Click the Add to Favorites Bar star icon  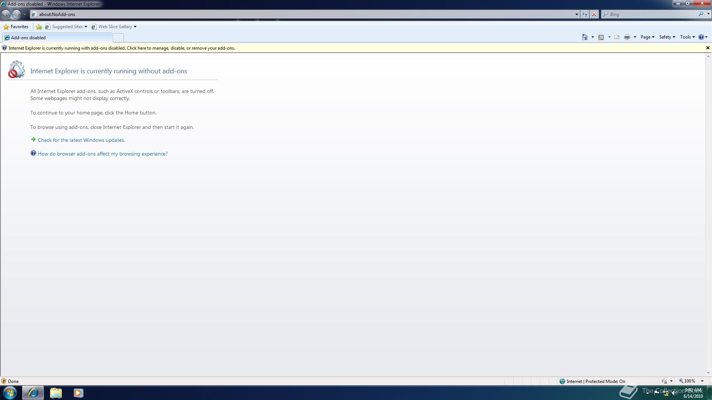coord(39,27)
